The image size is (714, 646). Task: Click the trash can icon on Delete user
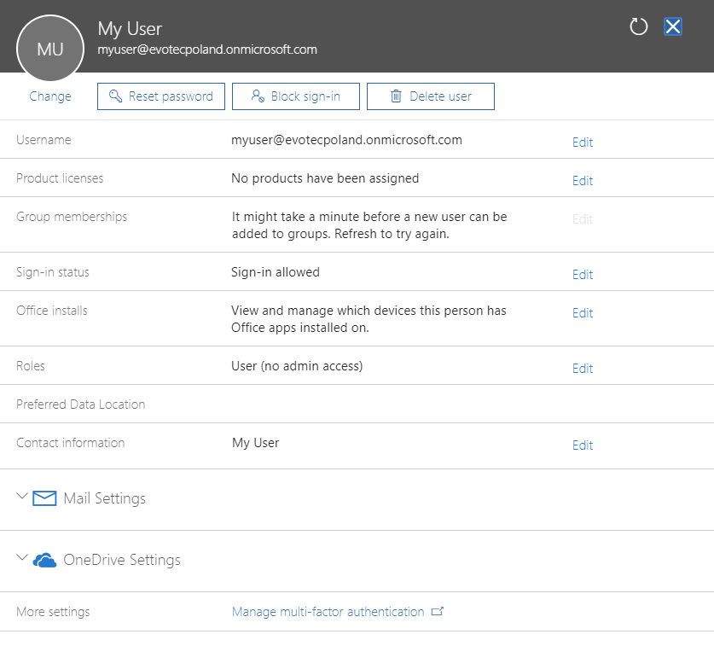click(x=396, y=96)
